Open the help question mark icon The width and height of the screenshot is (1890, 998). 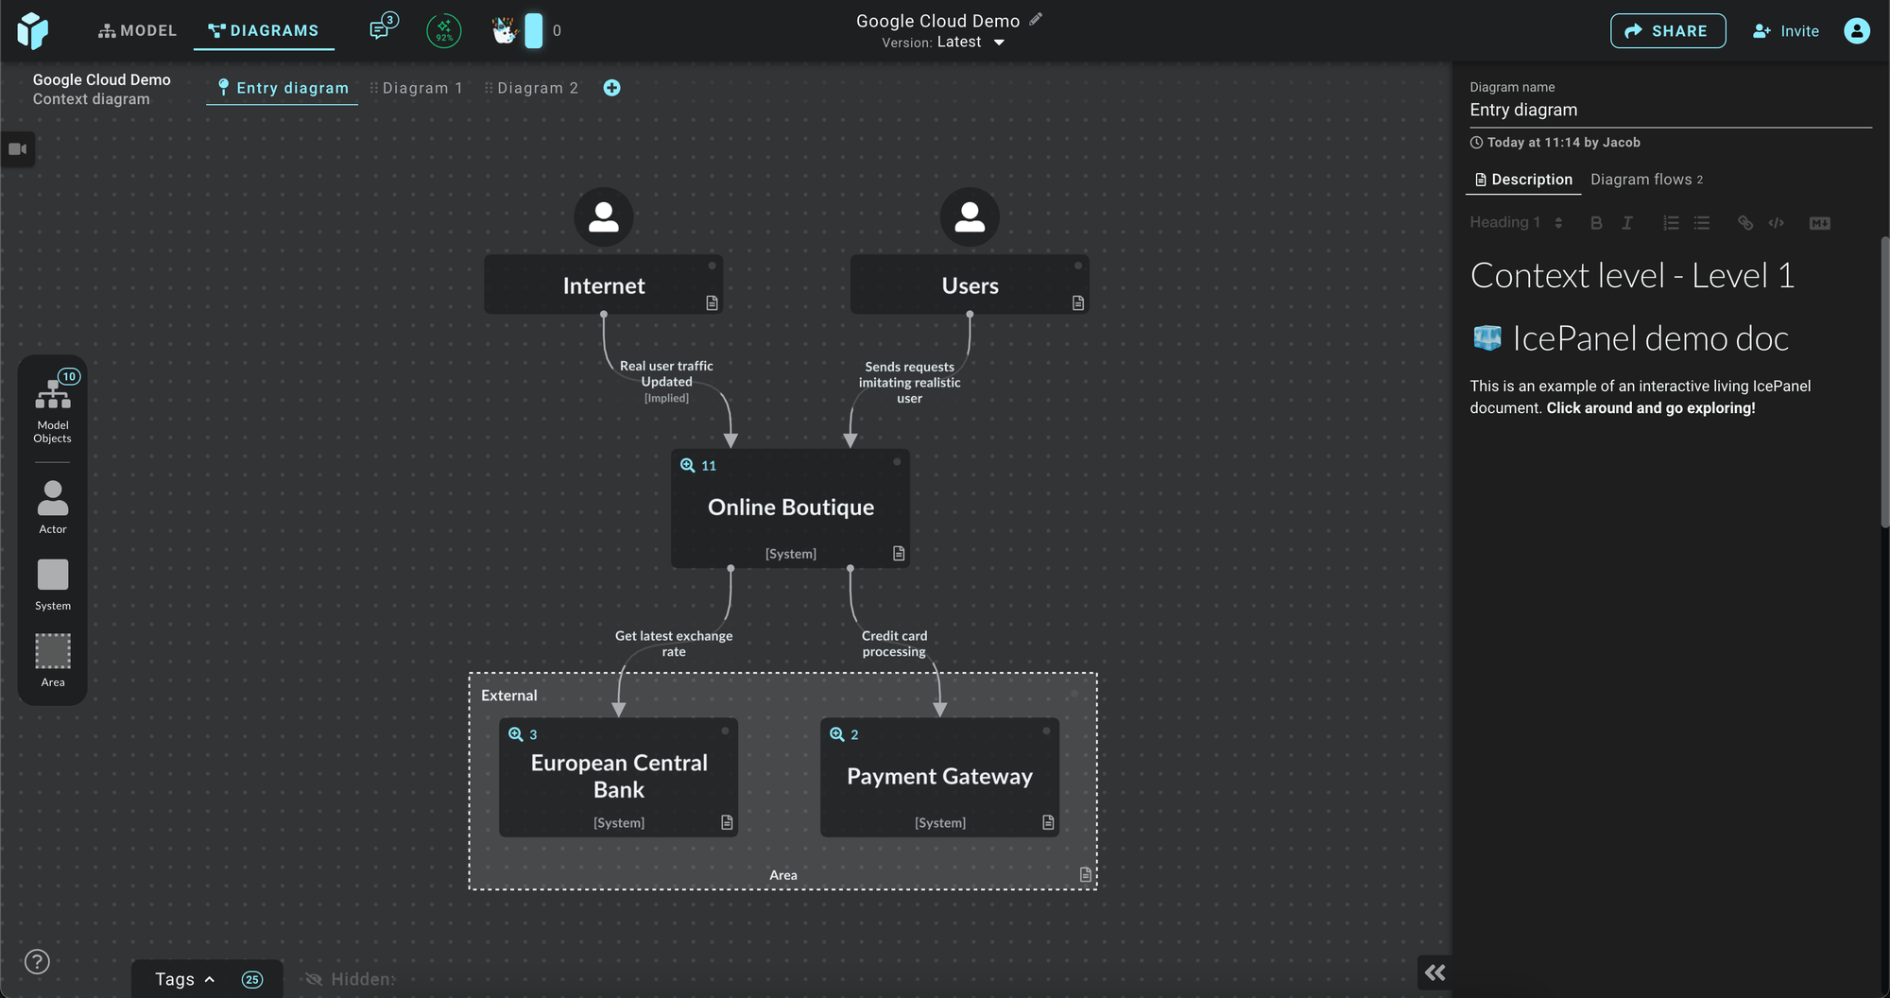[x=37, y=962]
